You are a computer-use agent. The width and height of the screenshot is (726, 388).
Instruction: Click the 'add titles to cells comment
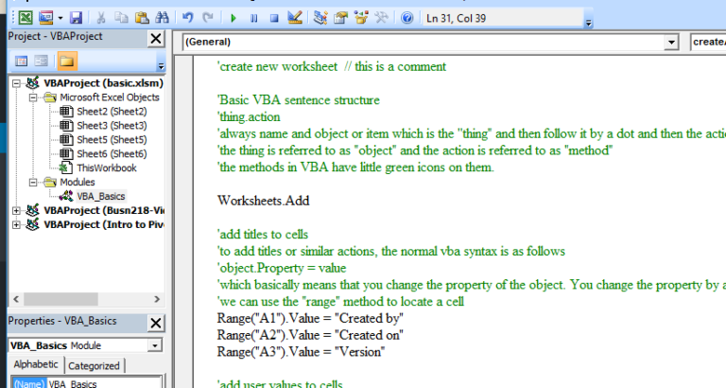pyautogui.click(x=263, y=235)
